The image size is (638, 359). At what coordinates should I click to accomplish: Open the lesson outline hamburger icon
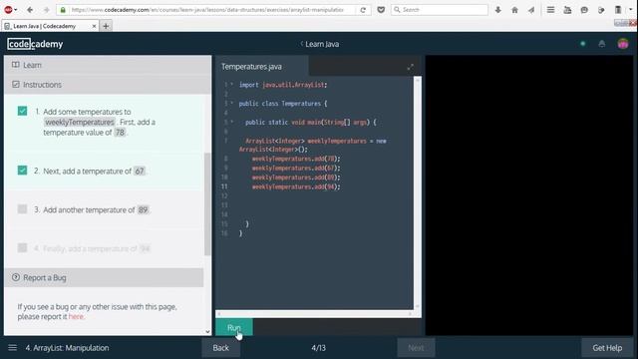(13, 348)
